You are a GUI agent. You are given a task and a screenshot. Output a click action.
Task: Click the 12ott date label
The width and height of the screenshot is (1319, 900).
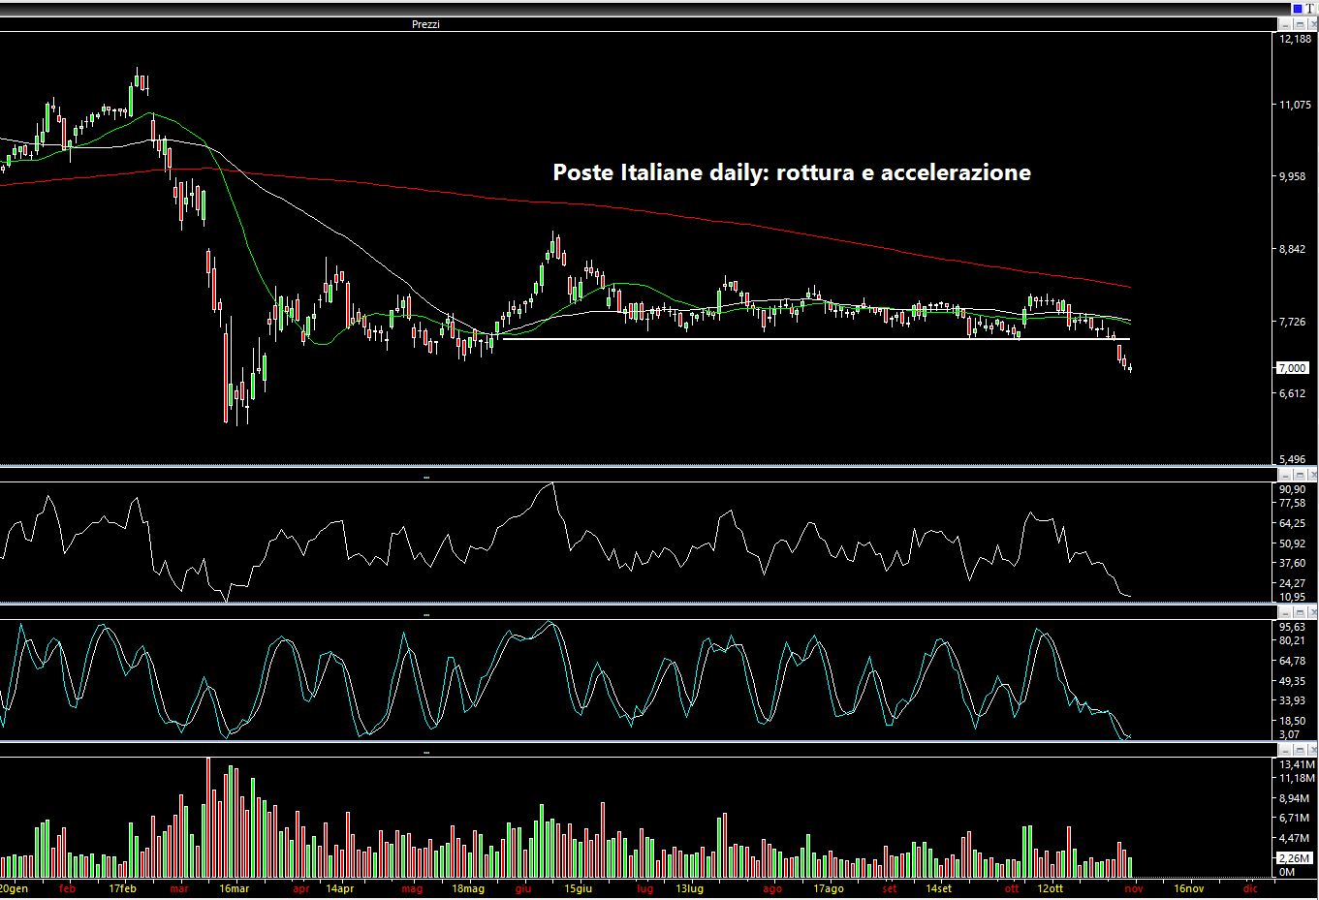1050,888
